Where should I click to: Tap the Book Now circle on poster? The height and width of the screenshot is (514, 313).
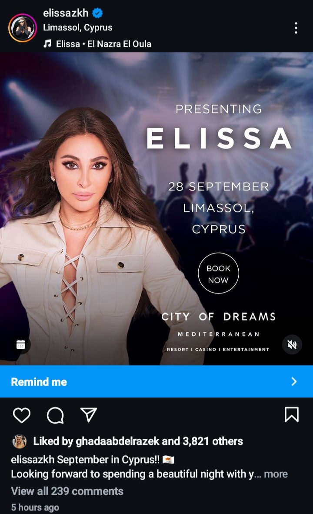tap(218, 273)
